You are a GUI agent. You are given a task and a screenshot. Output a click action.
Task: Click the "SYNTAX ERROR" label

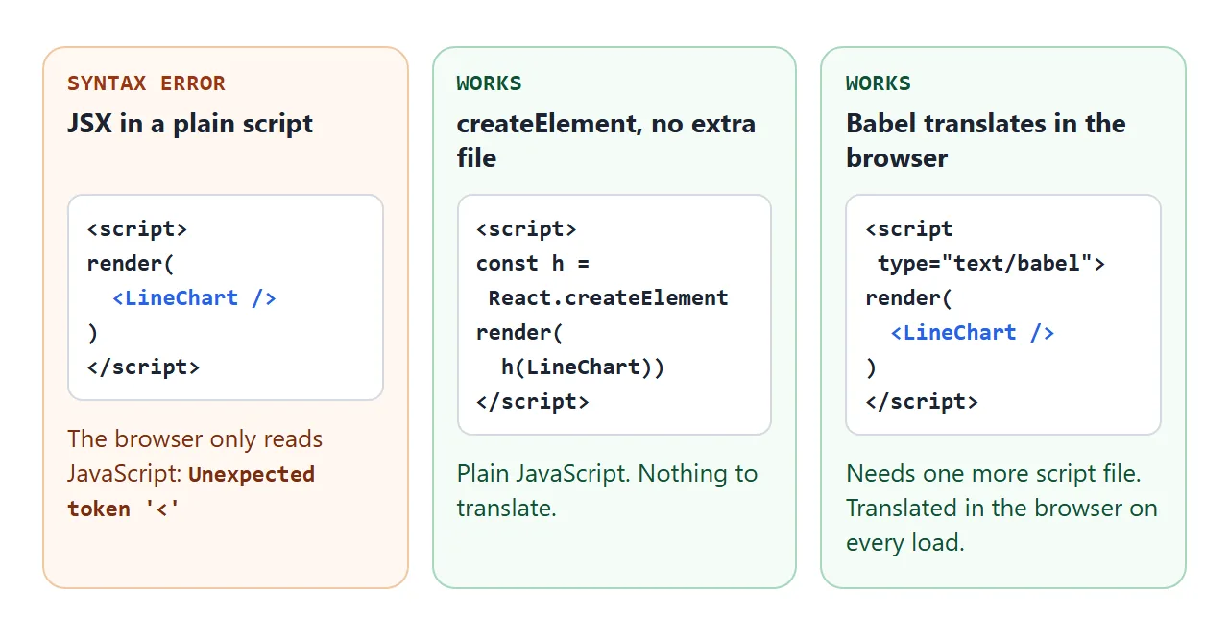(x=146, y=83)
